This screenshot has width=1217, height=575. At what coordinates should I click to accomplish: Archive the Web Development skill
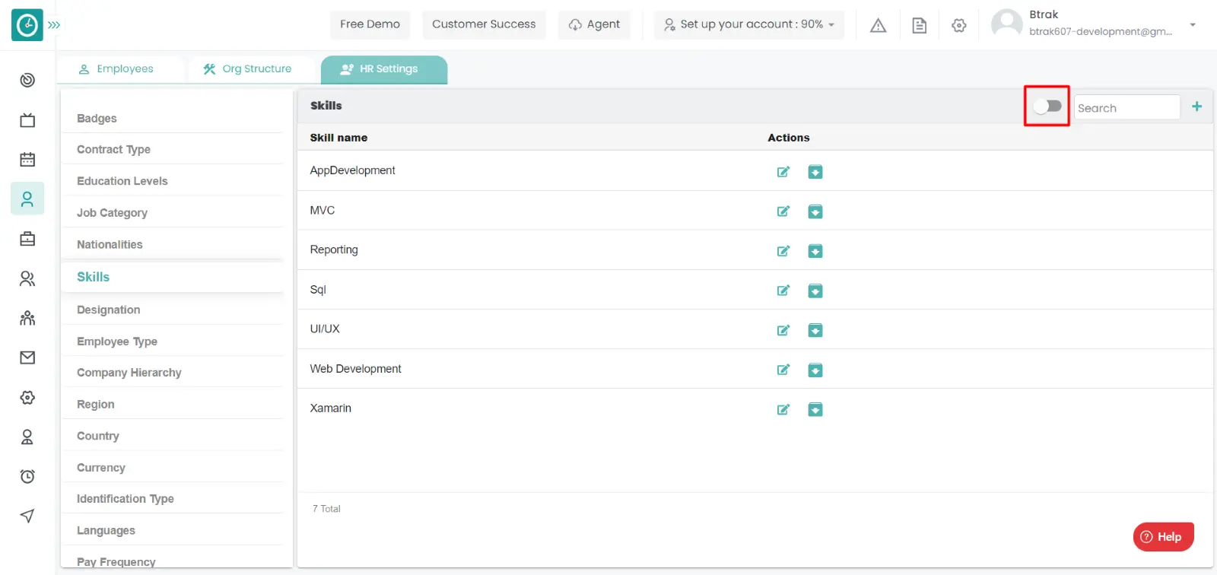(x=815, y=370)
